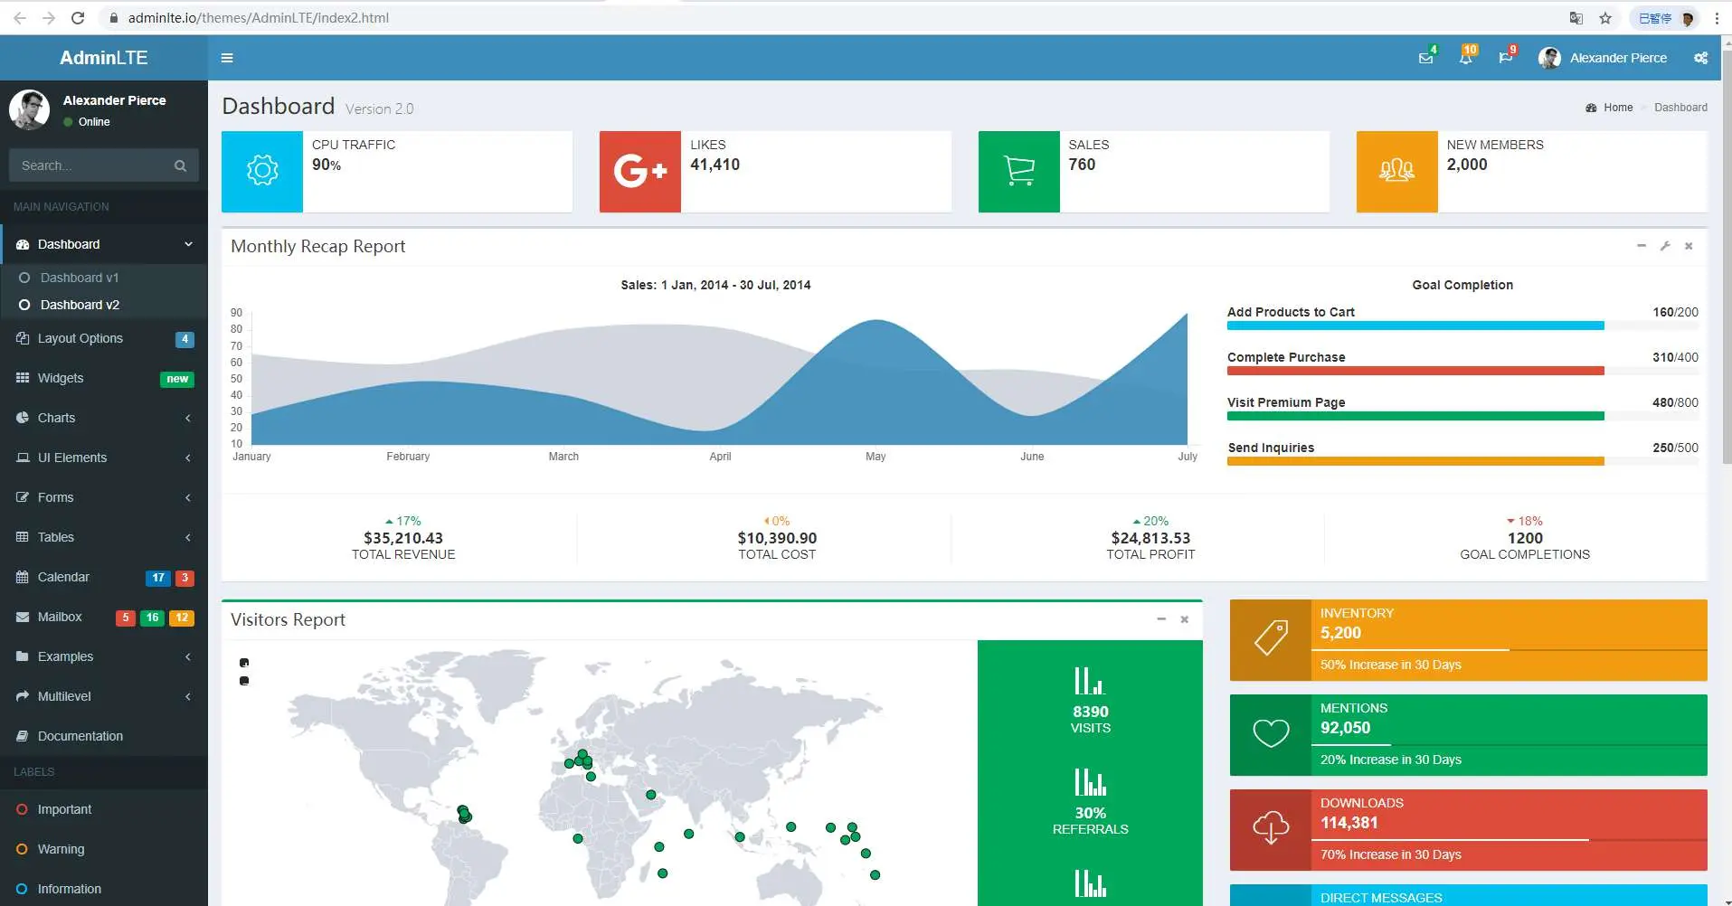Bookmark this page with the star icon

point(1605,18)
